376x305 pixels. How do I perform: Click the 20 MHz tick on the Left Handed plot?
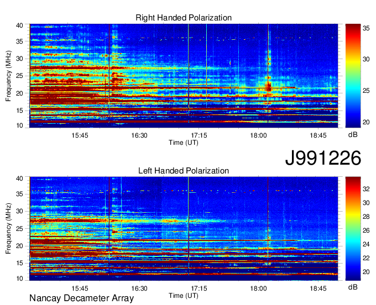tap(19, 246)
